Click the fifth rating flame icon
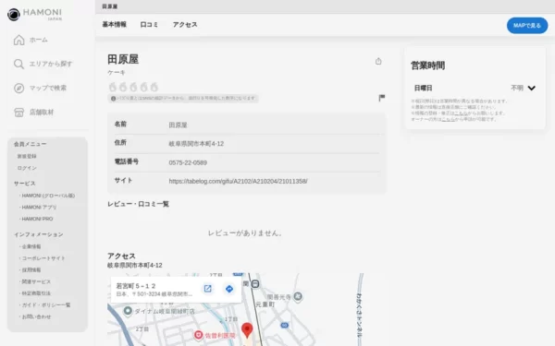This screenshot has width=555, height=346. tap(154, 87)
